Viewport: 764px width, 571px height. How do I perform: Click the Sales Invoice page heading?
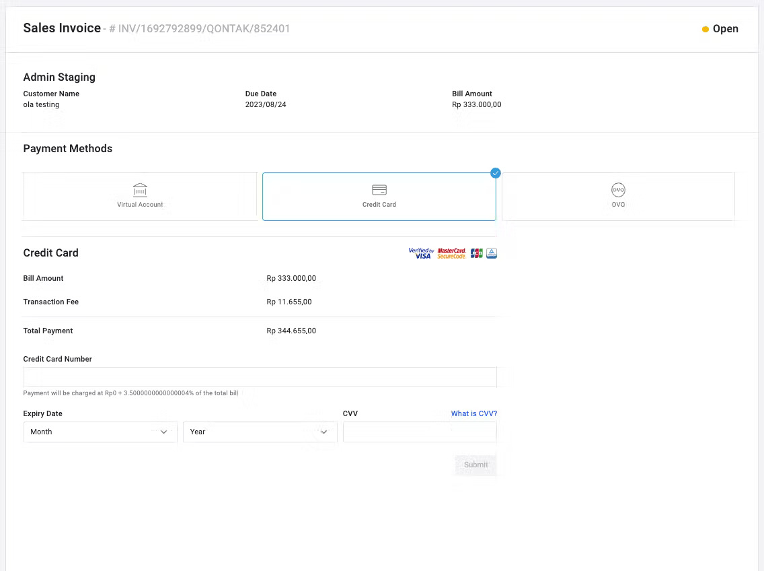coord(62,28)
